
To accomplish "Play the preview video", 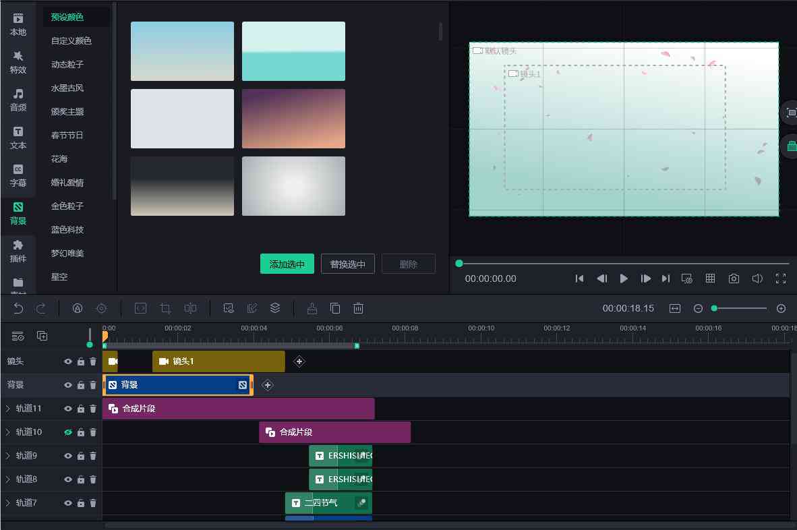I will (624, 278).
